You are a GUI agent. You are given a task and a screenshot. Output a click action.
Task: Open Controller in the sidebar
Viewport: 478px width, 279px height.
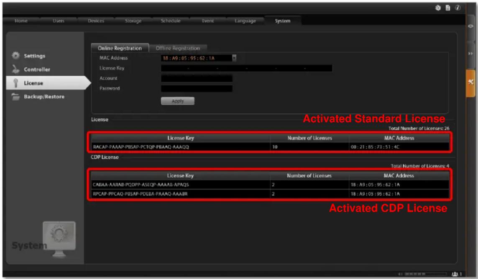coord(37,69)
